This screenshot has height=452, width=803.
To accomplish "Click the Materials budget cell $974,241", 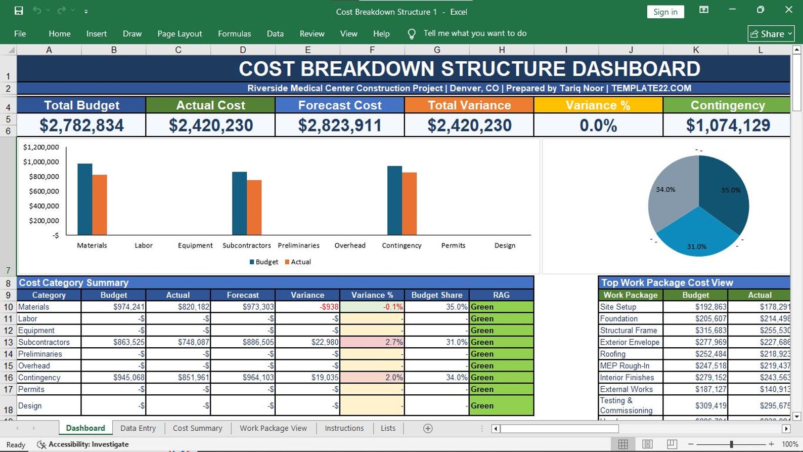I will click(x=114, y=307).
